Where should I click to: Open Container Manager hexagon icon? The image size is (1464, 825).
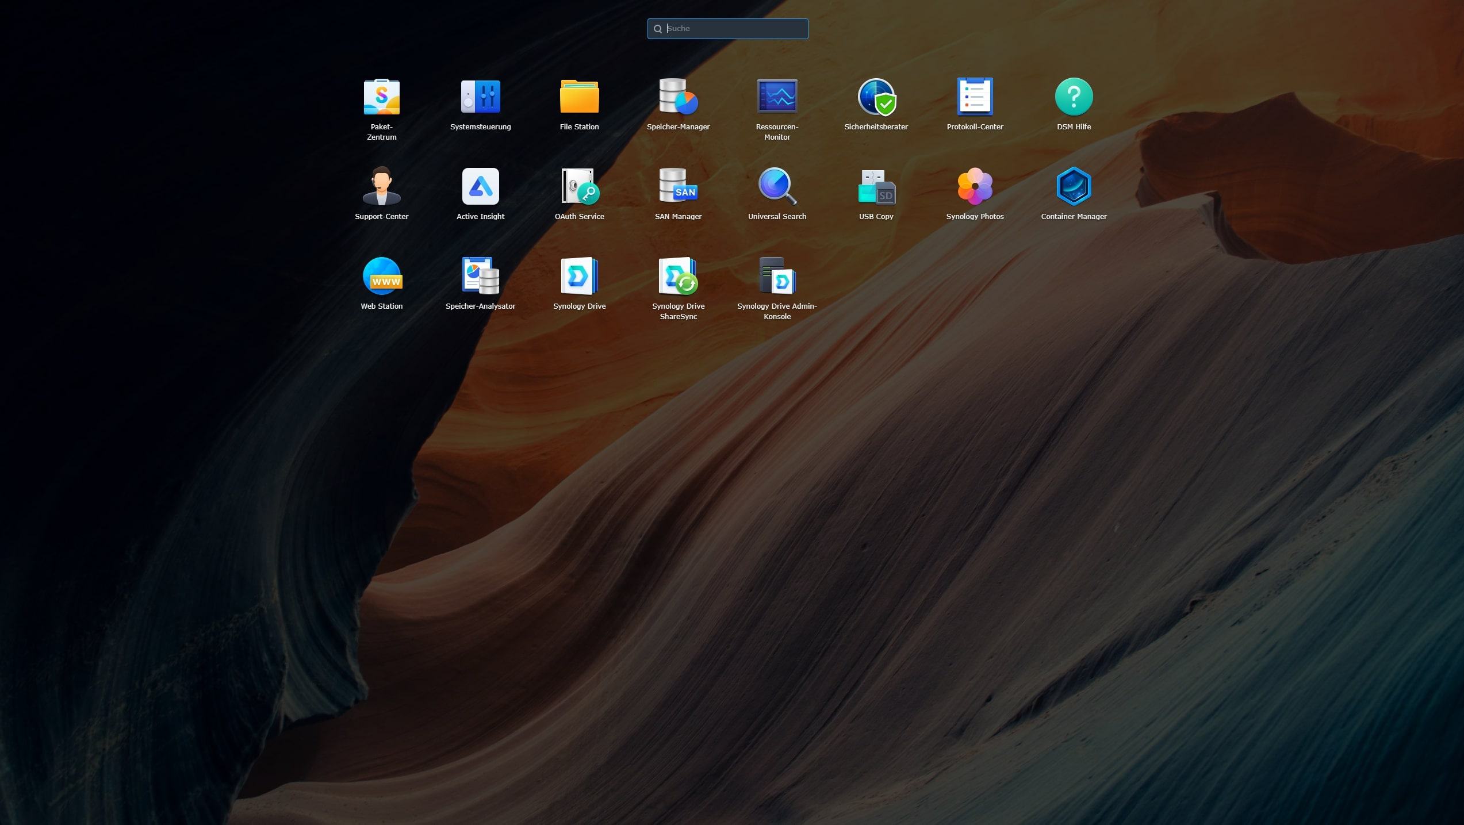[1074, 186]
